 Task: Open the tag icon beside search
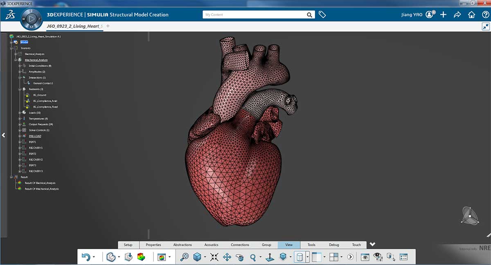click(322, 15)
